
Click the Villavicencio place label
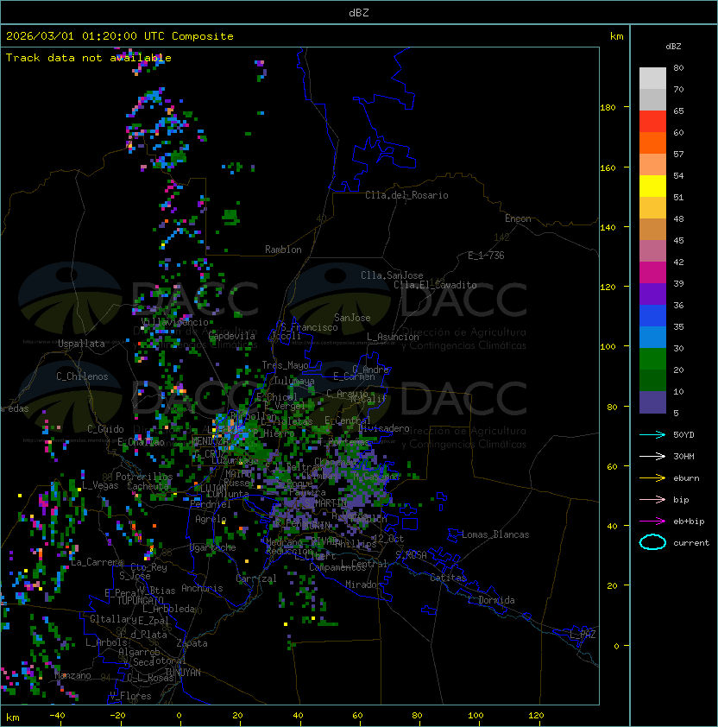point(174,322)
